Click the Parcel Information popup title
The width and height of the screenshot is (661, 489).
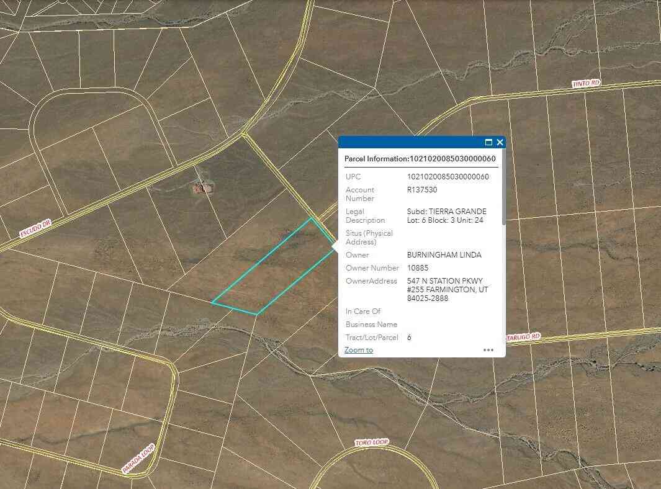420,158
